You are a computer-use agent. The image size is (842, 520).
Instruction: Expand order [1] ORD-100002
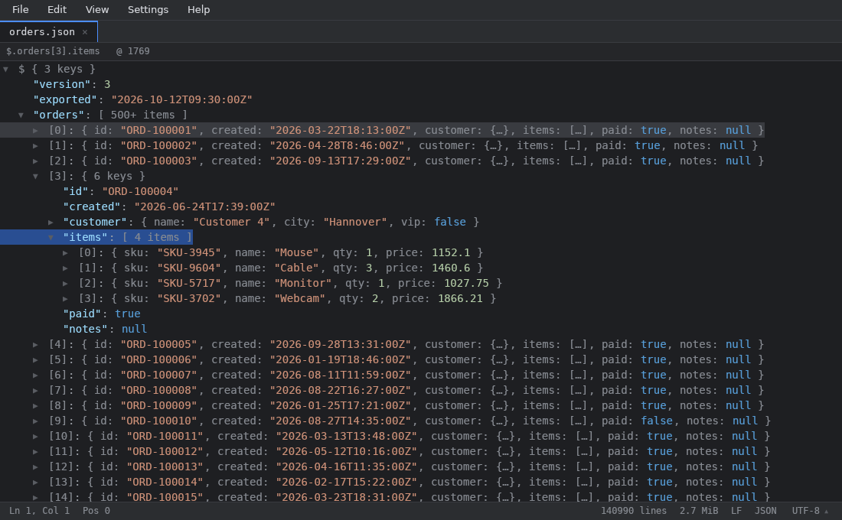pos(35,145)
